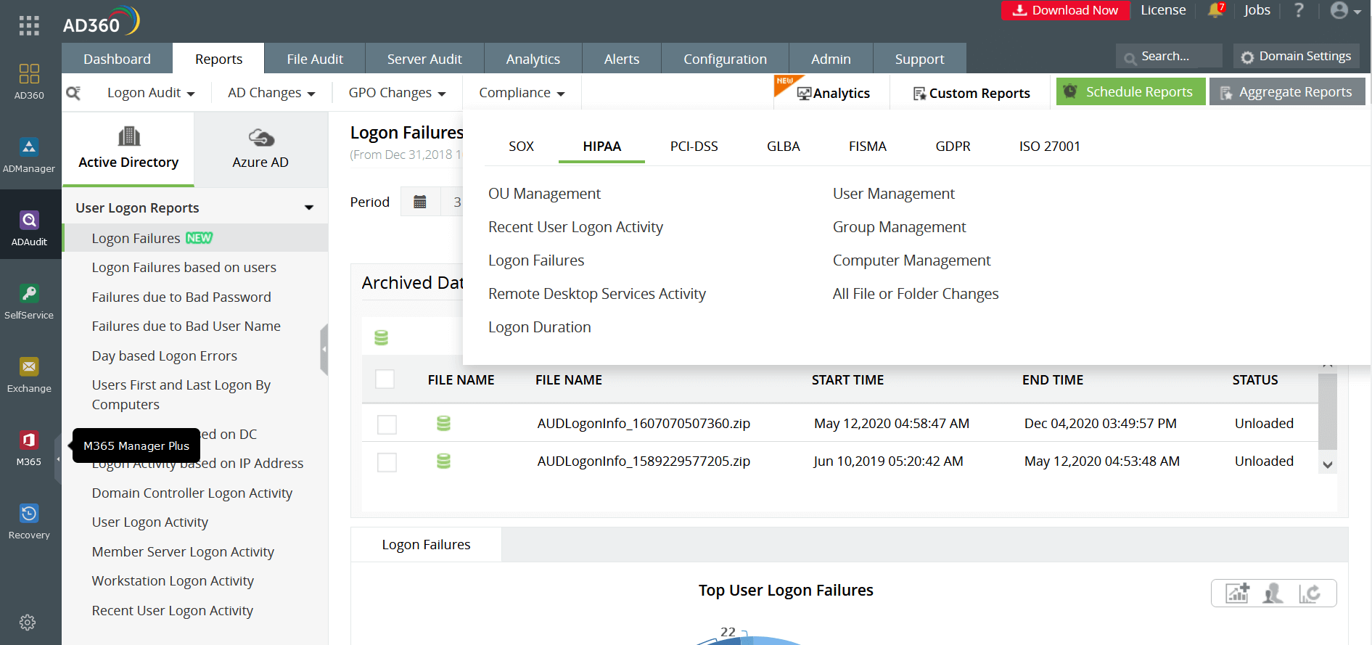This screenshot has height=645, width=1372.
Task: Select the Azure AD source tab
Action: tap(260, 149)
